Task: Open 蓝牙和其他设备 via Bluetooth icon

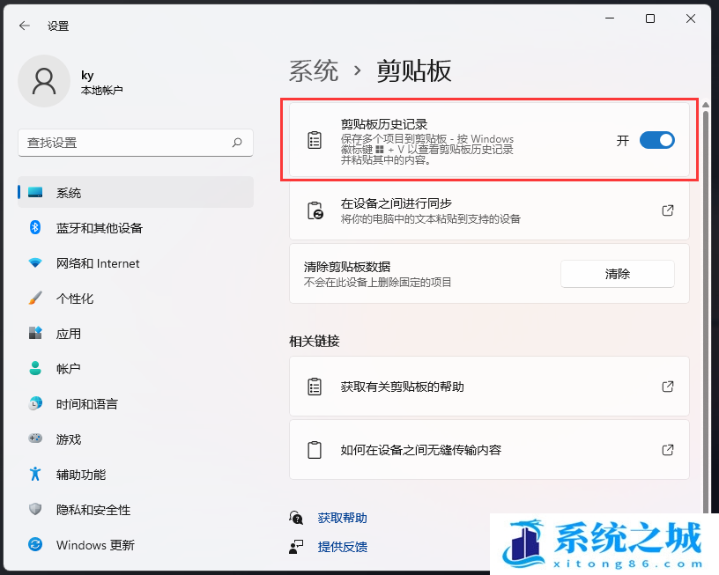Action: tap(35, 228)
